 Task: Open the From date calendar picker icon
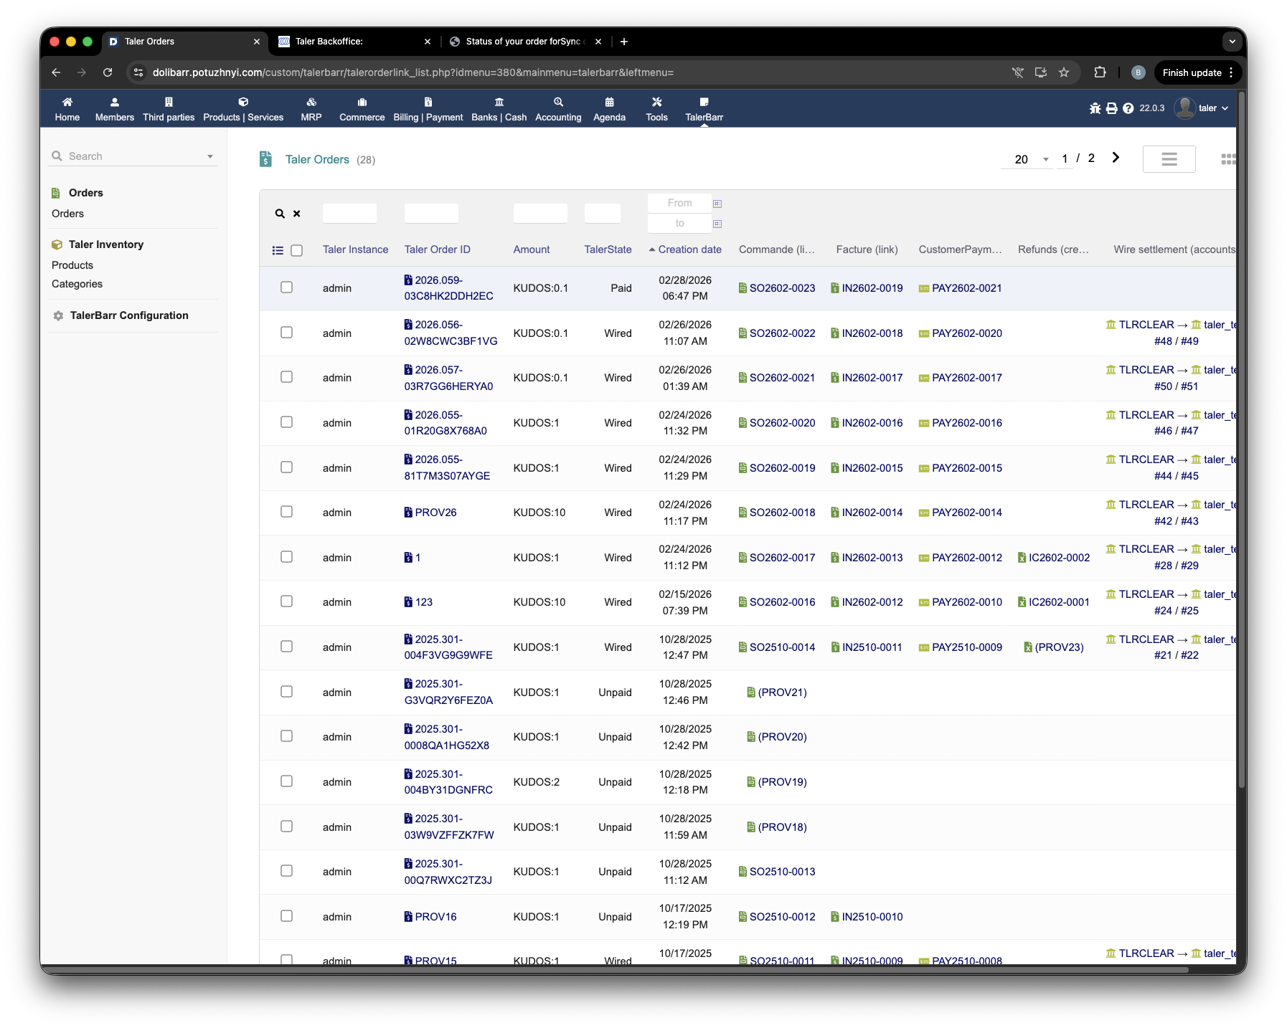(717, 204)
